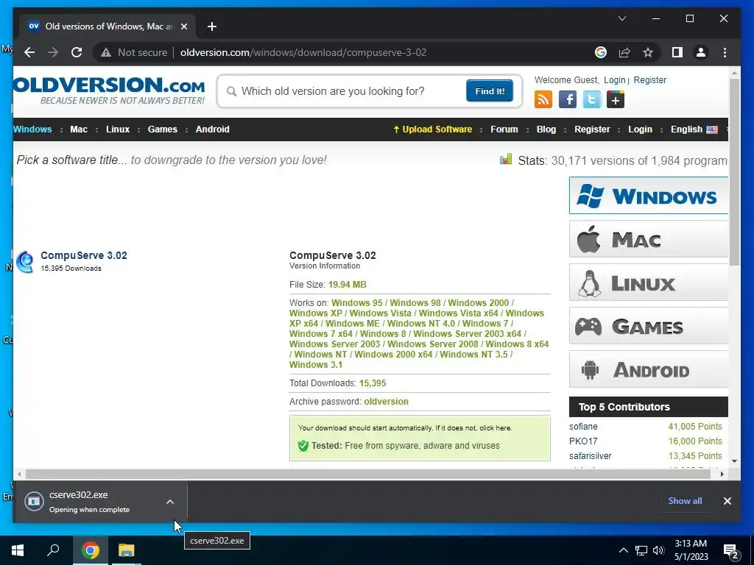The width and height of the screenshot is (754, 565).
Task: Click the Not secure warning icon
Action: (x=106, y=52)
